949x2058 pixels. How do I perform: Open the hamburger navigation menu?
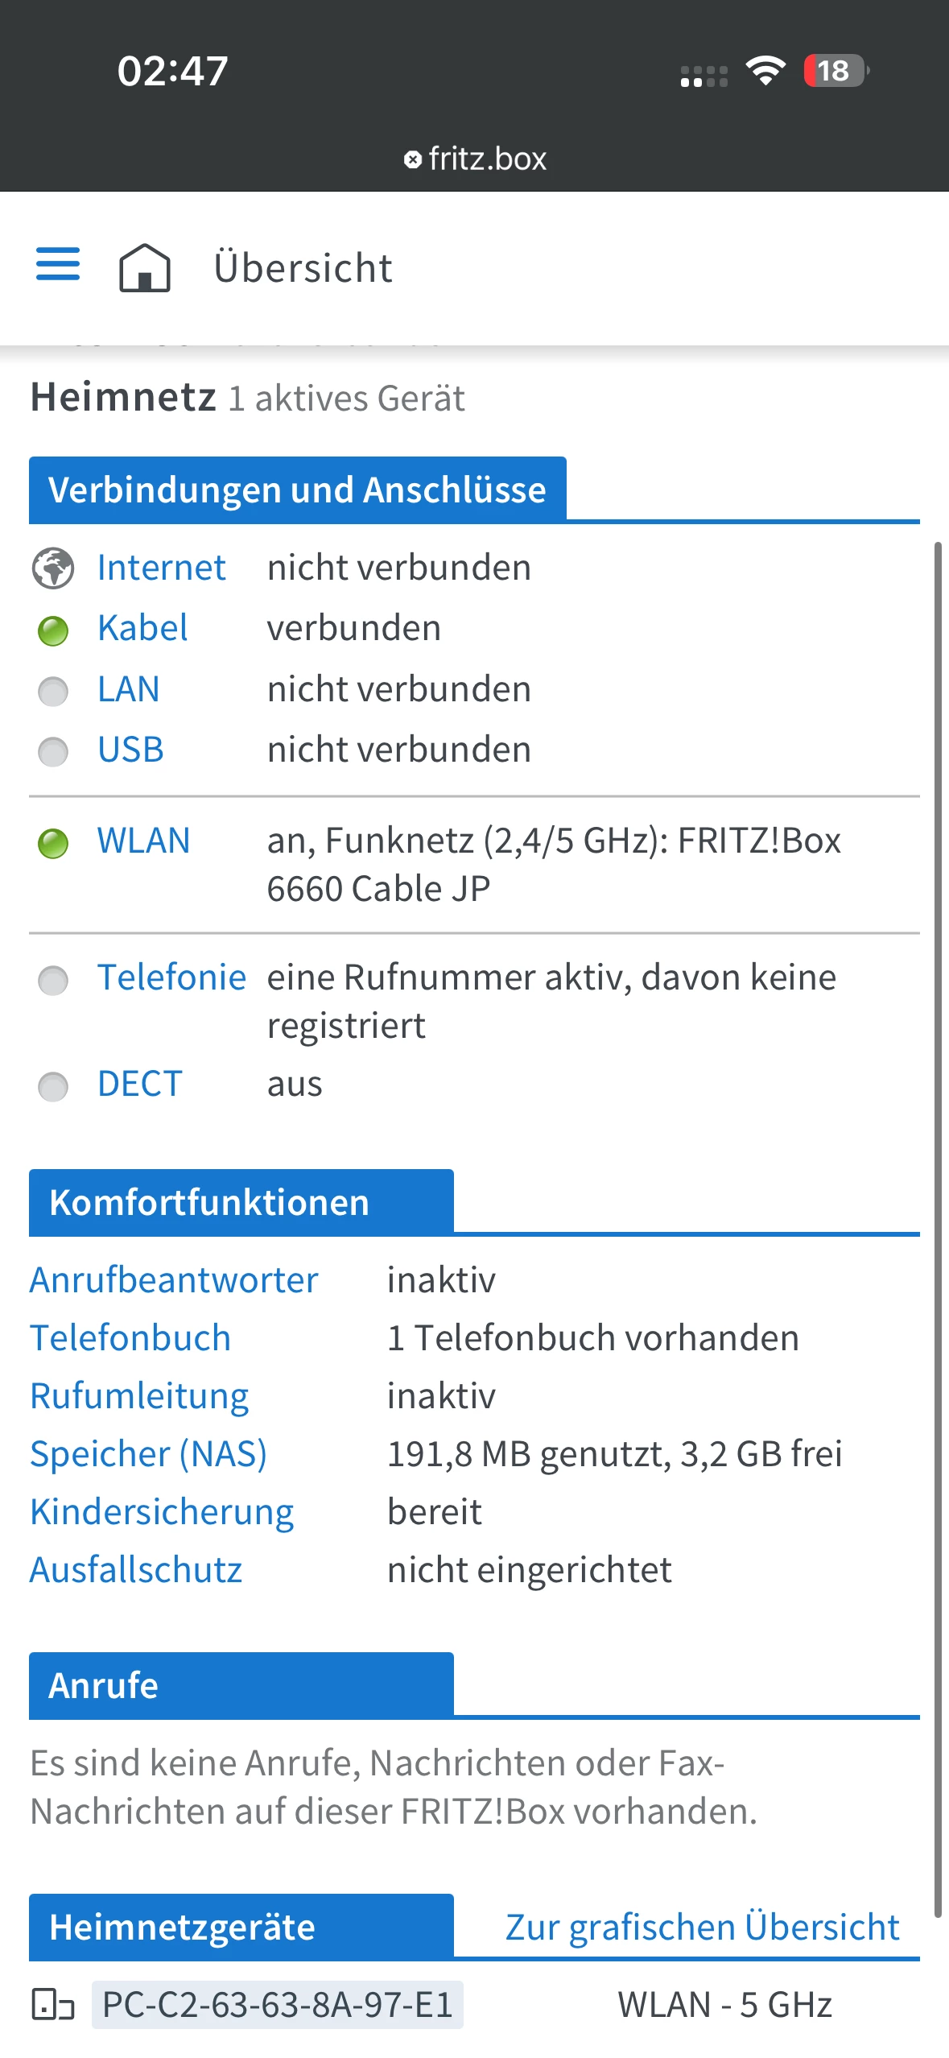pyautogui.click(x=58, y=264)
